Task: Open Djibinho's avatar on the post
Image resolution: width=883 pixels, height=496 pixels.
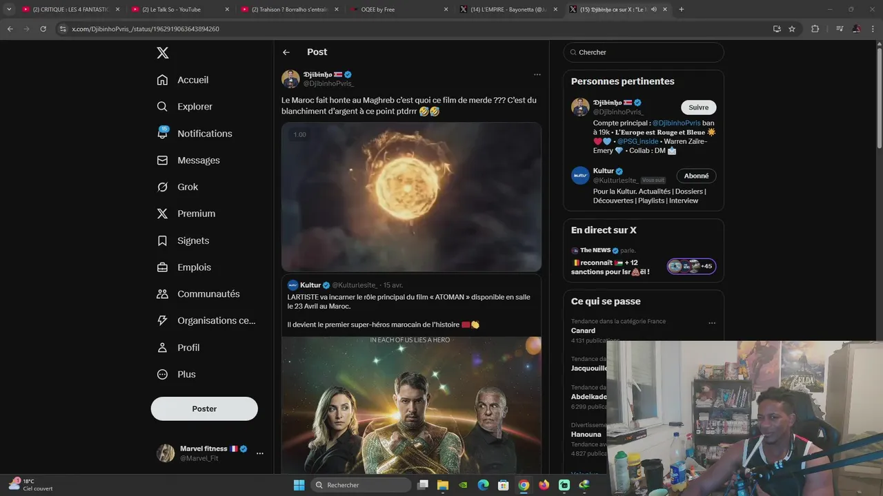Action: coord(290,79)
